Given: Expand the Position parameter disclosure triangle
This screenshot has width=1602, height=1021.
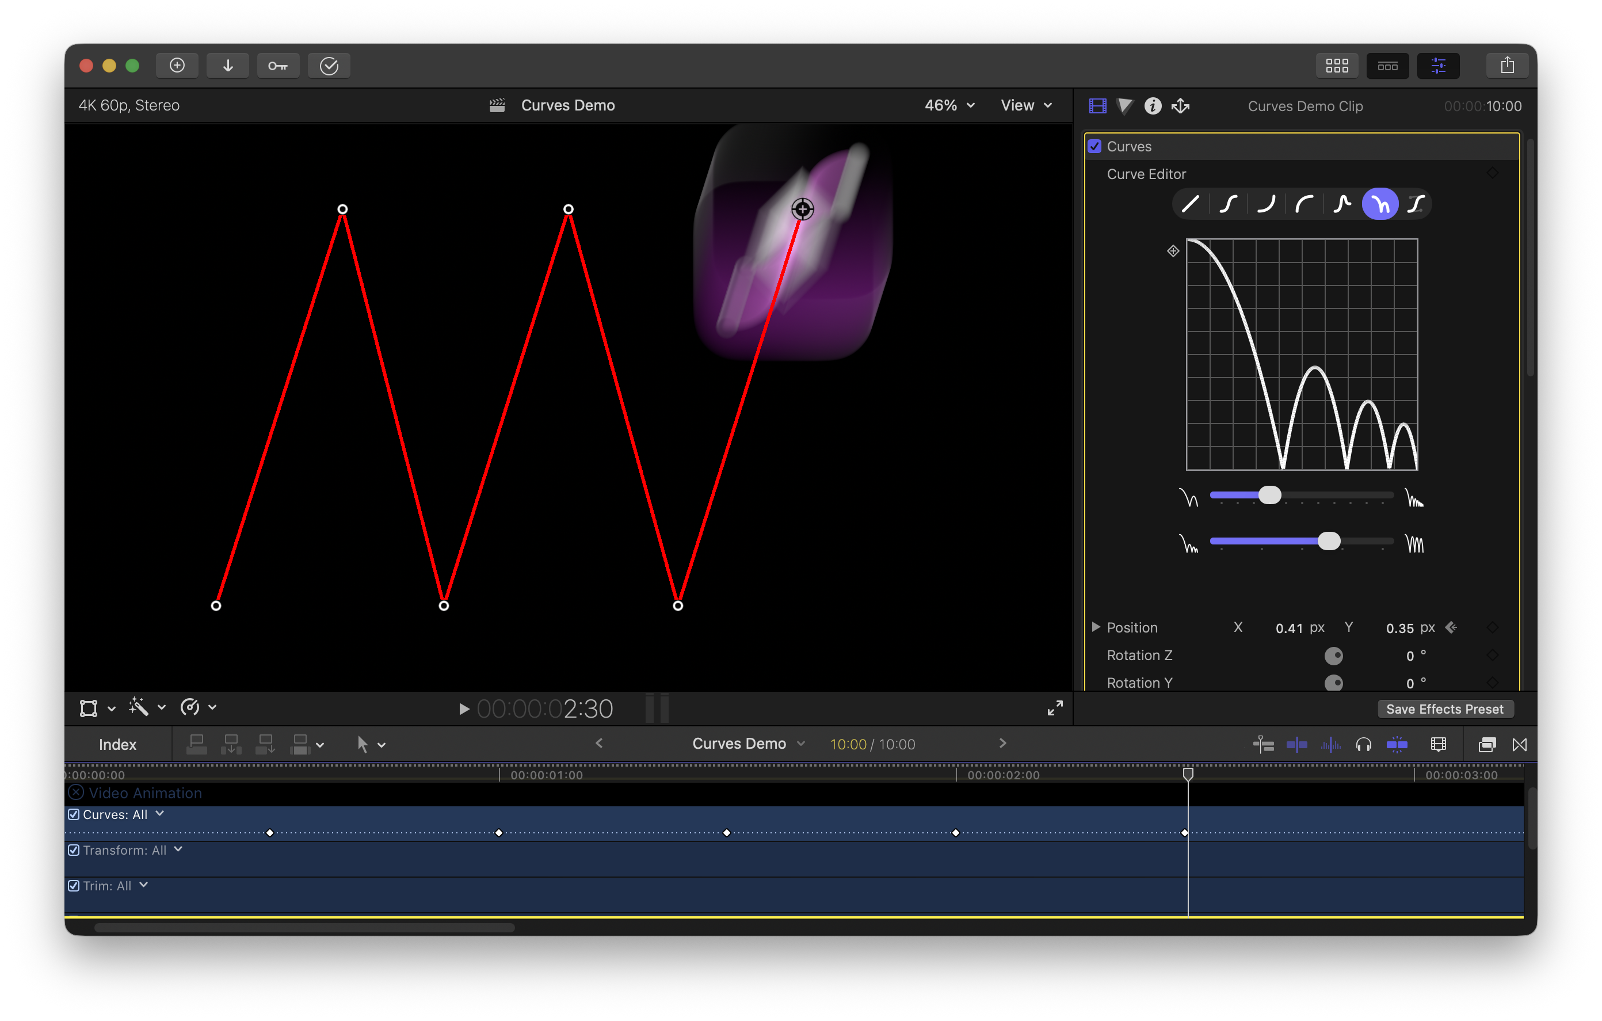Looking at the screenshot, I should 1096,627.
